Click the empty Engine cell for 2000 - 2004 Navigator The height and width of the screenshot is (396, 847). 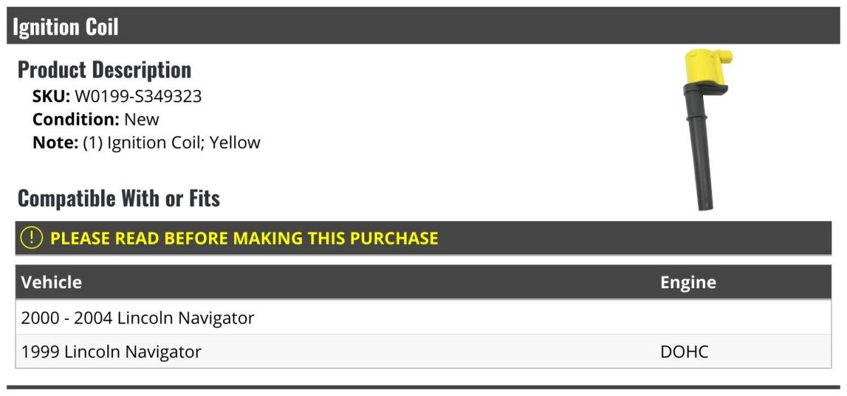741,318
